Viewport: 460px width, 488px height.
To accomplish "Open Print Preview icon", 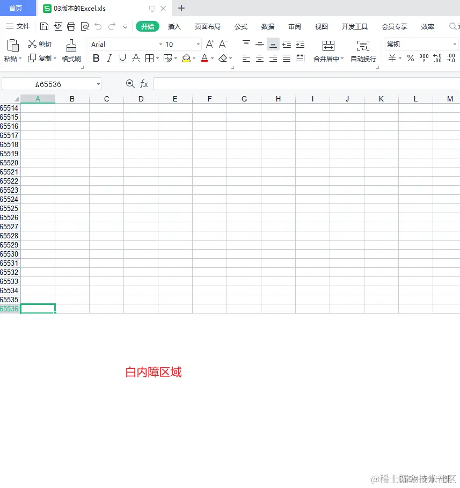I will (85, 26).
